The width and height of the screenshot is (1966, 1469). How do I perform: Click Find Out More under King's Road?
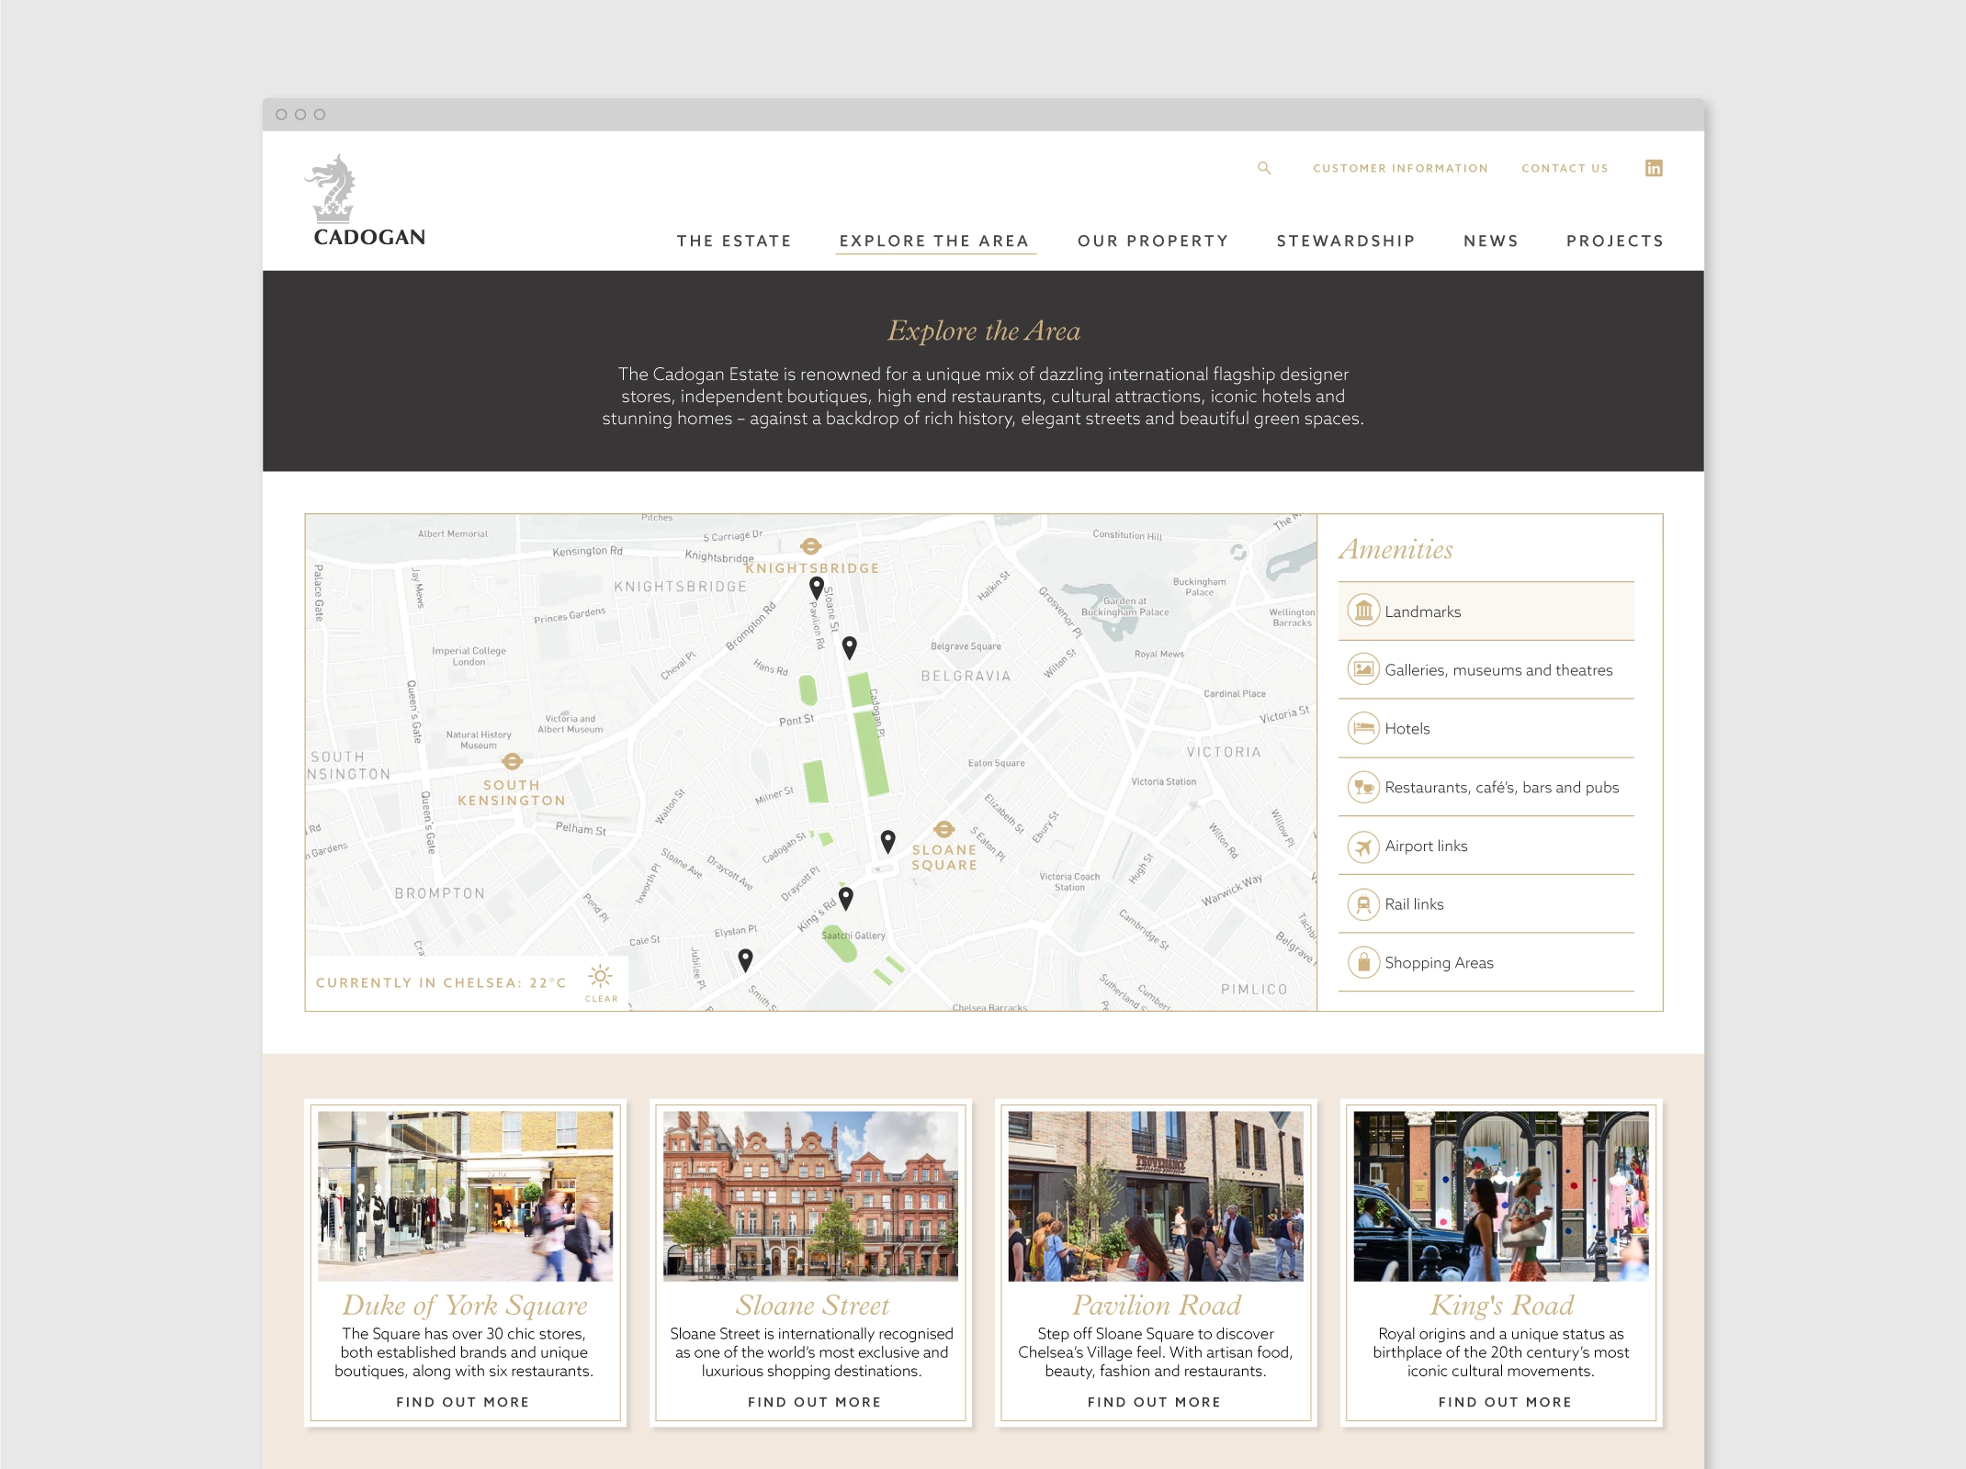pos(1504,1402)
